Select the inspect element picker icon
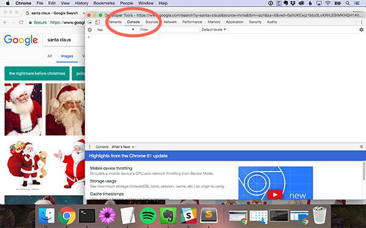Image resolution: width=366 pixels, height=228 pixels. tap(90, 22)
